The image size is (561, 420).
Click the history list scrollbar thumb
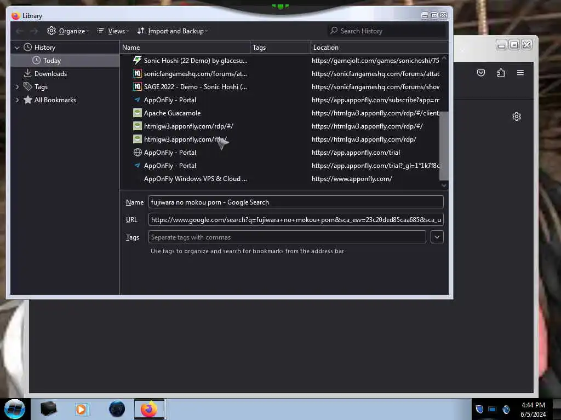click(444, 145)
